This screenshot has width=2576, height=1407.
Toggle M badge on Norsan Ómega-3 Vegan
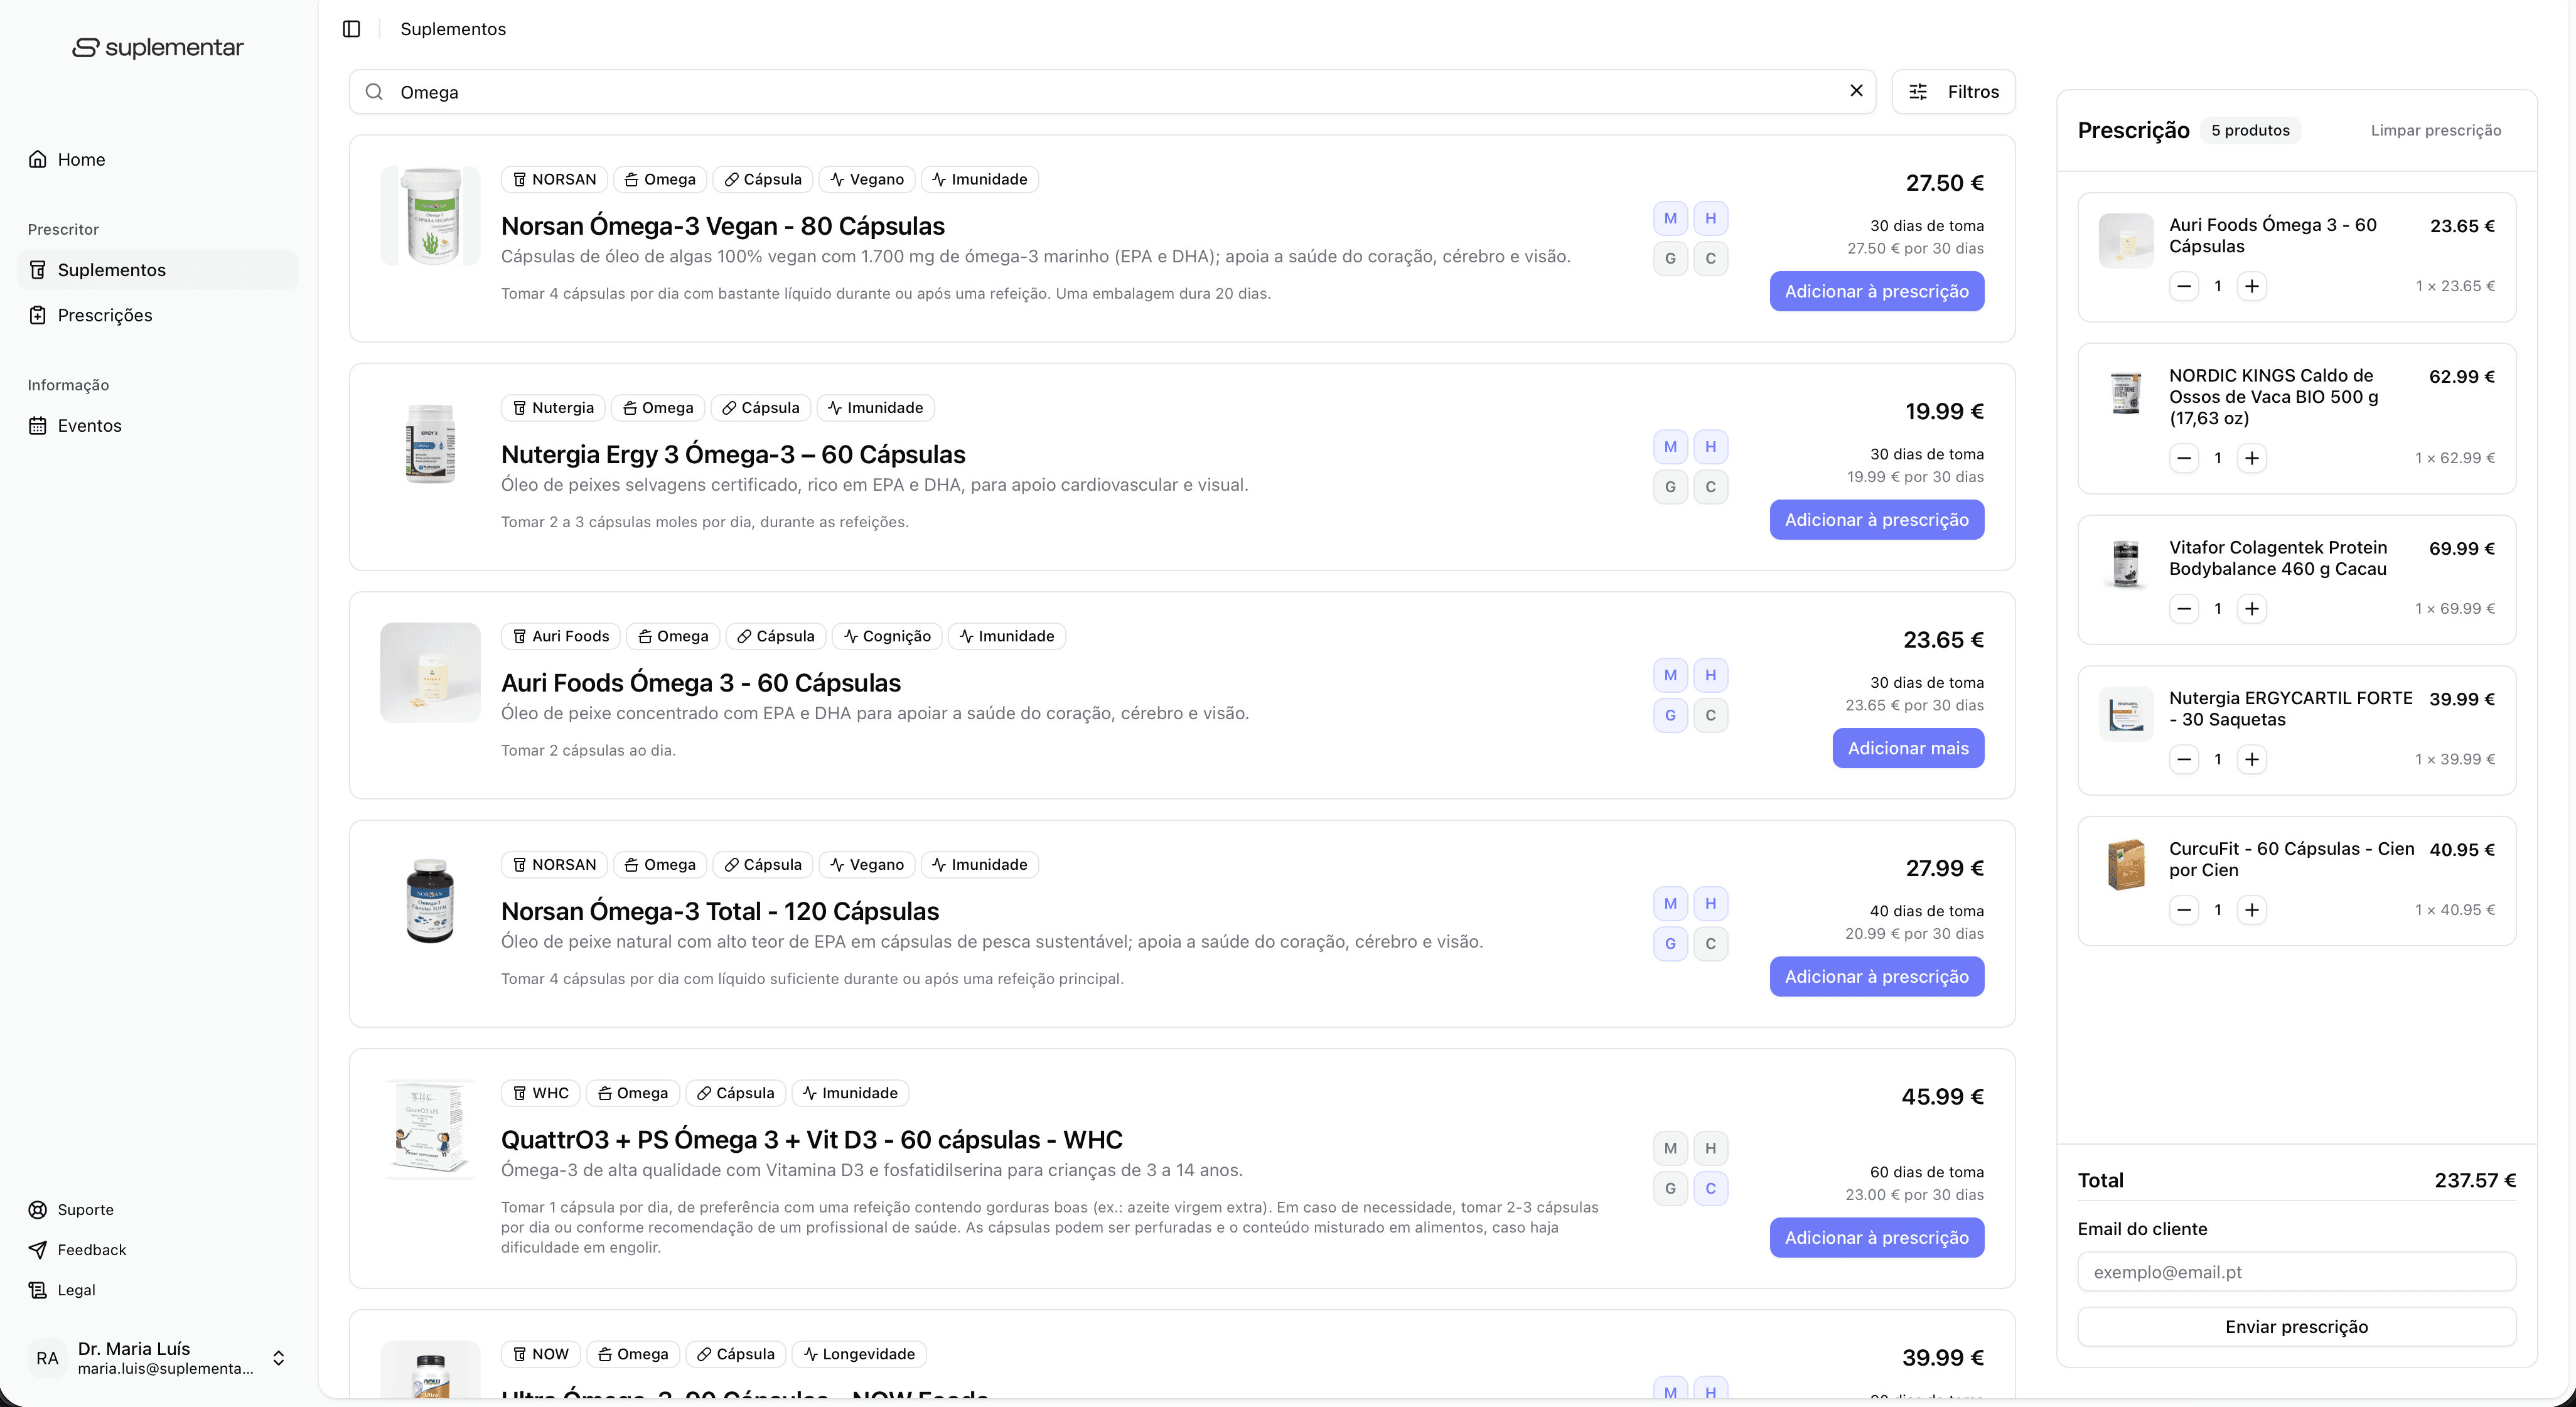click(1670, 218)
